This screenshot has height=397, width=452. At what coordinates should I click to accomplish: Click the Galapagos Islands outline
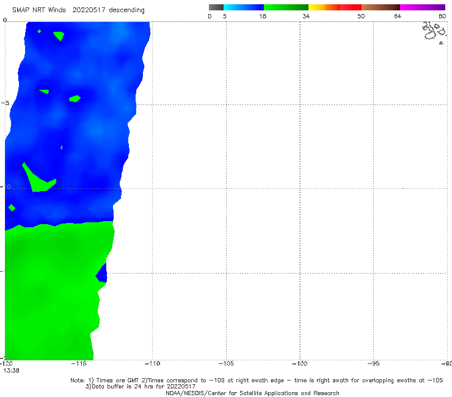coord(434,32)
